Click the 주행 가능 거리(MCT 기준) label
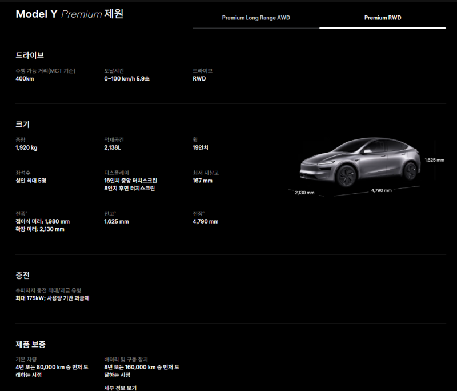This screenshot has height=391, width=457. click(x=46, y=71)
